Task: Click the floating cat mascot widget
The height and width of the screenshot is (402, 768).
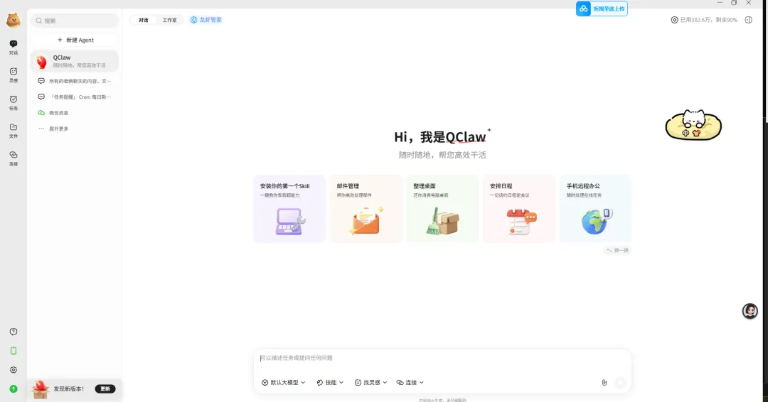Action: click(693, 125)
